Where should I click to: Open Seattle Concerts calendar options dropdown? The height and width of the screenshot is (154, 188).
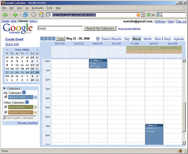point(36,112)
